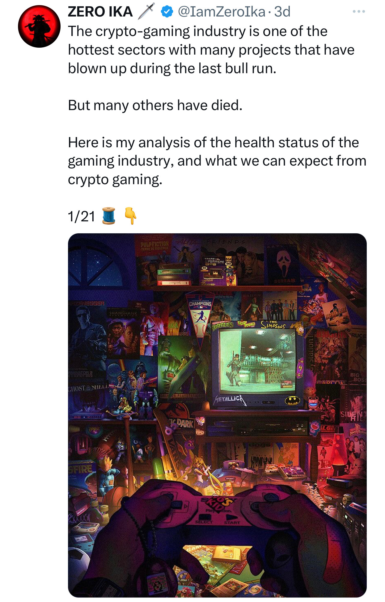Click the pointing-down hand emoji
Viewport: 385px width, 602px height.
[131, 216]
